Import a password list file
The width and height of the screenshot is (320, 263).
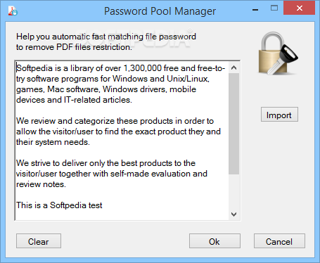[x=279, y=115]
